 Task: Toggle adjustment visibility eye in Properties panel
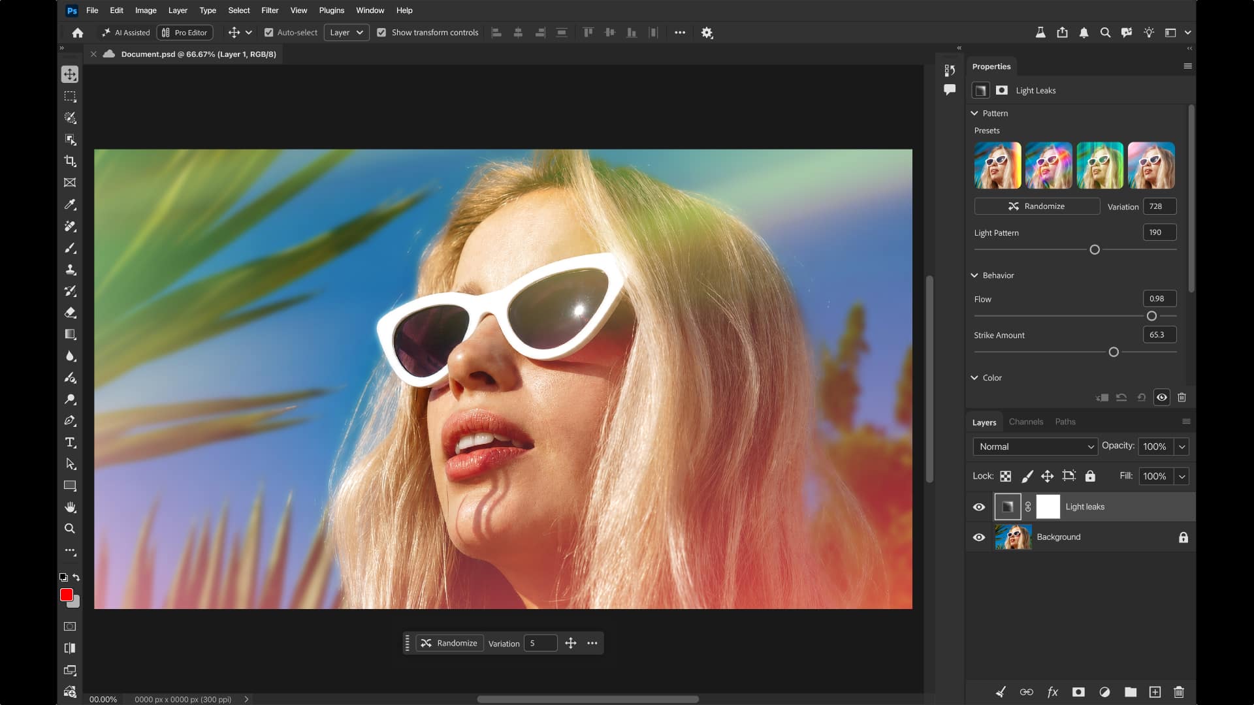tap(1162, 398)
